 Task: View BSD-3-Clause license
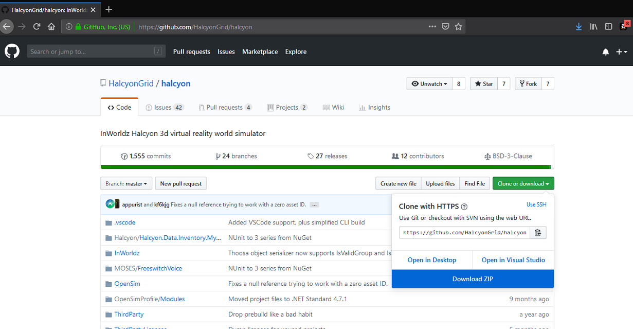[509, 156]
